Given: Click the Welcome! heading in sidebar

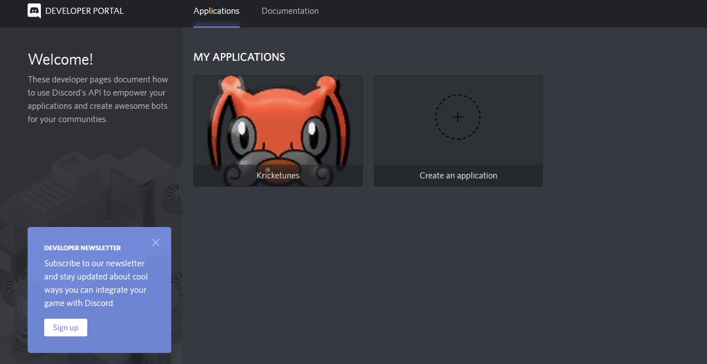Looking at the screenshot, I should pos(61,60).
